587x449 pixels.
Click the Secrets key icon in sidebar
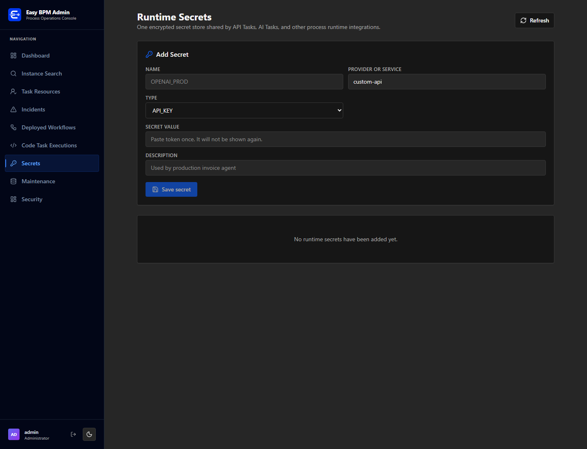[13, 163]
